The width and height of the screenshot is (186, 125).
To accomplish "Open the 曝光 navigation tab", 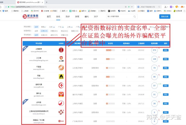I will [87, 17].
